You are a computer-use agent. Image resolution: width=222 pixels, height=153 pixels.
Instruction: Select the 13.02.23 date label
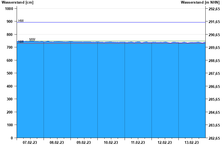click(192, 143)
